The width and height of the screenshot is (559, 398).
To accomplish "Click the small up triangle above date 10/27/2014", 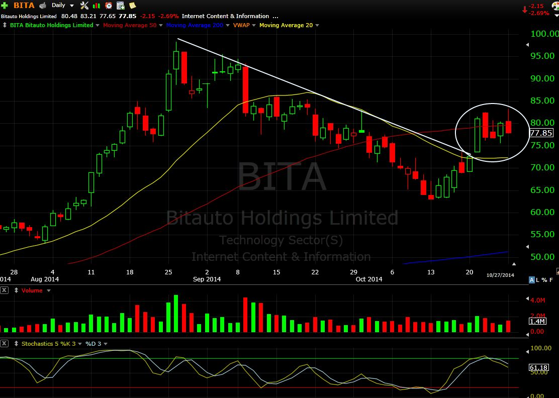I will (514, 264).
